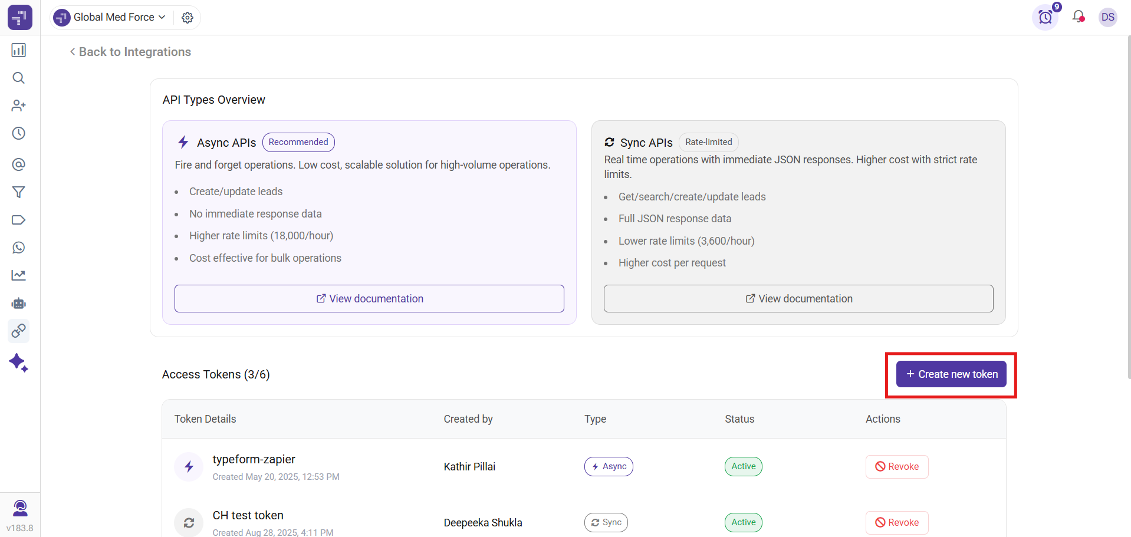1131x537 pixels.
Task: Click the Actions column header
Action: [883, 419]
